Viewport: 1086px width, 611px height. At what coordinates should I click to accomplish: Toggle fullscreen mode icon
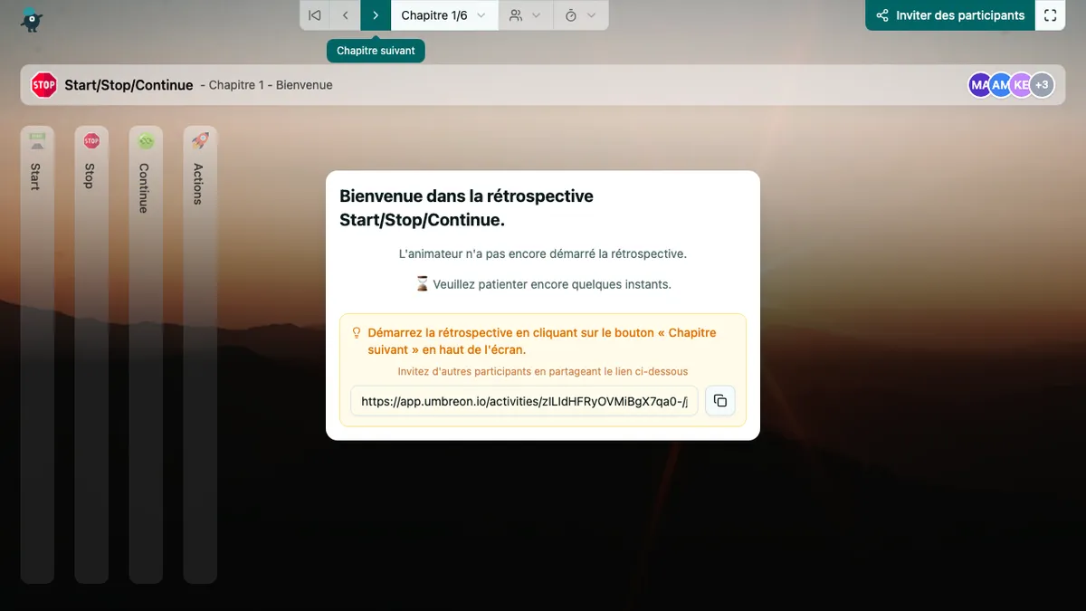pyautogui.click(x=1051, y=15)
